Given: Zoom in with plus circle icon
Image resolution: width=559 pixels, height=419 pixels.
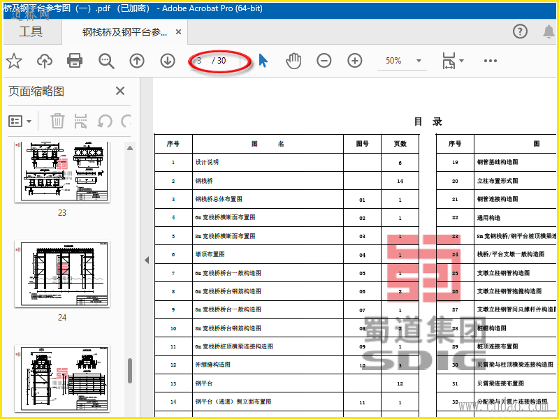Looking at the screenshot, I should pos(355,61).
